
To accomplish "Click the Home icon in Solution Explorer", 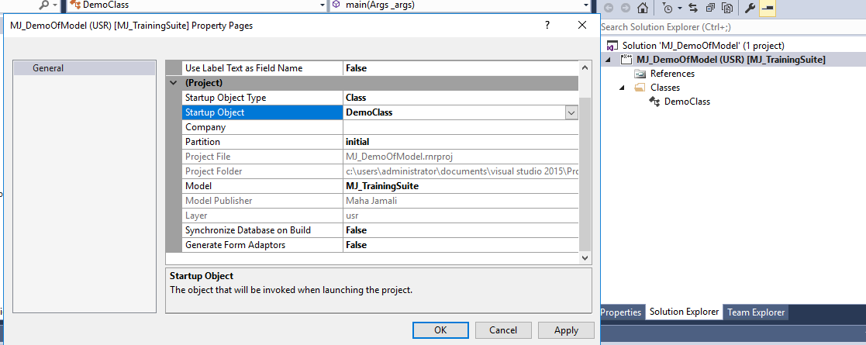I will [x=642, y=8].
